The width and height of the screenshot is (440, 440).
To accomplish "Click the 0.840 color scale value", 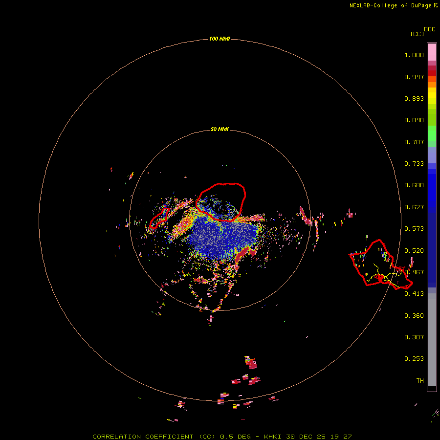I will click(414, 120).
